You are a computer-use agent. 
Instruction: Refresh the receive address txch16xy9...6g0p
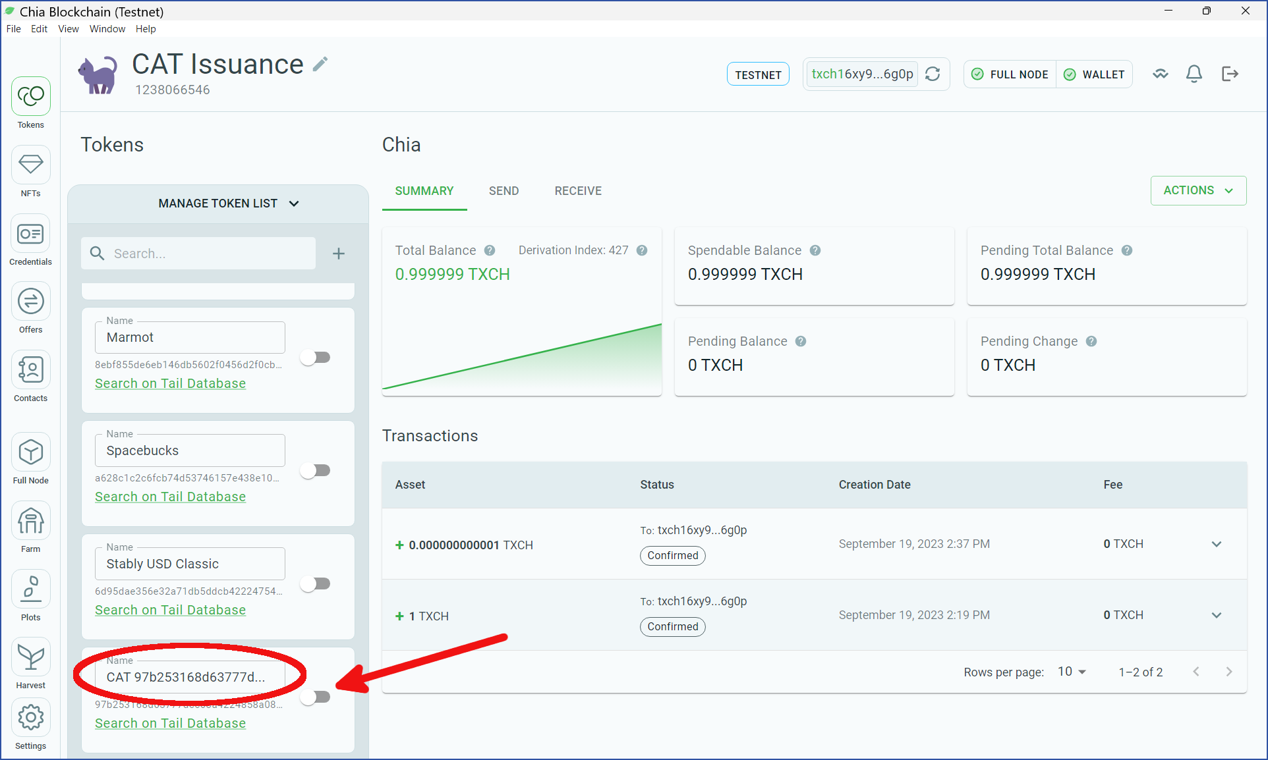pos(933,74)
